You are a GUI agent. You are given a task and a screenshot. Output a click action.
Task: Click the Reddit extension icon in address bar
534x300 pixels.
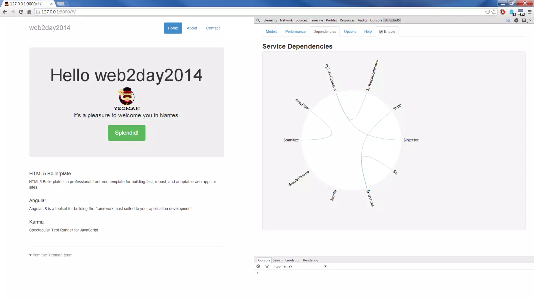pyautogui.click(x=487, y=12)
